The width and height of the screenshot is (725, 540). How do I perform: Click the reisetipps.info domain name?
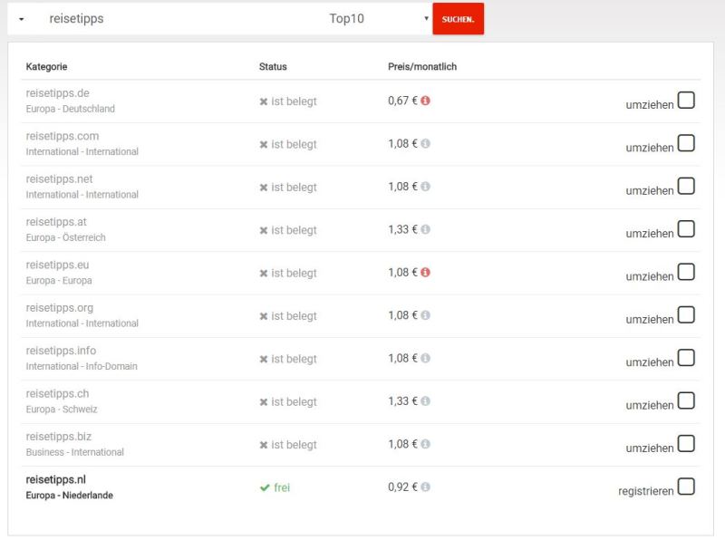pyautogui.click(x=61, y=351)
